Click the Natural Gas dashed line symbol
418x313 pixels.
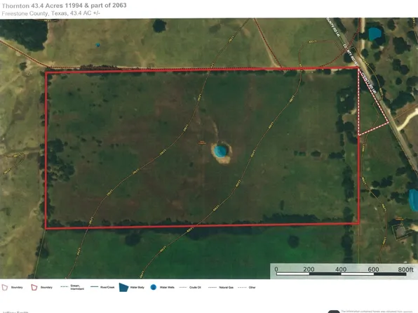(x=213, y=287)
